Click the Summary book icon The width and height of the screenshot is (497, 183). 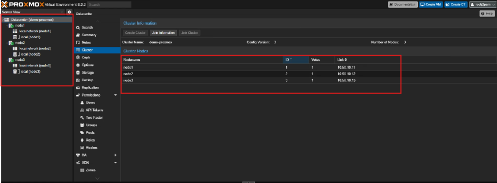click(x=78, y=35)
